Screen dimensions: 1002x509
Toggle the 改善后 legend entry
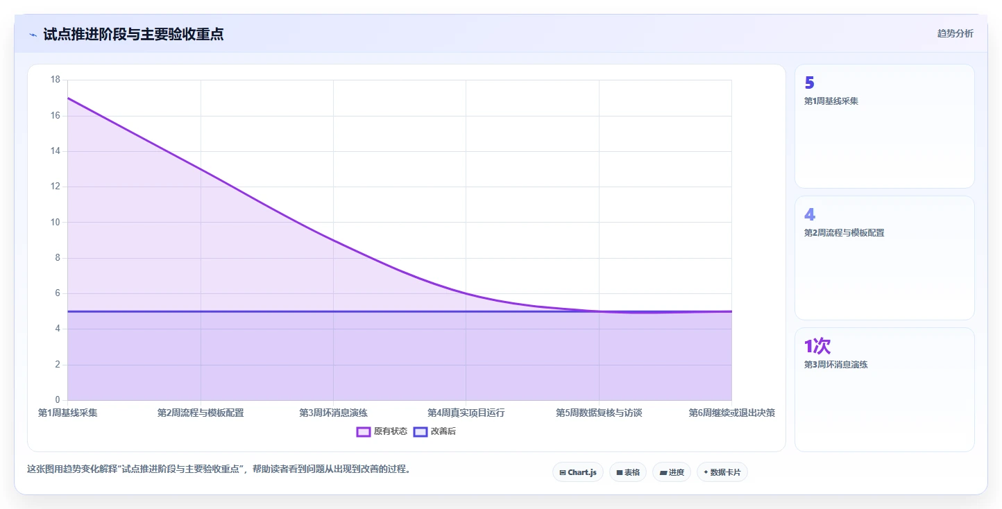(x=434, y=431)
